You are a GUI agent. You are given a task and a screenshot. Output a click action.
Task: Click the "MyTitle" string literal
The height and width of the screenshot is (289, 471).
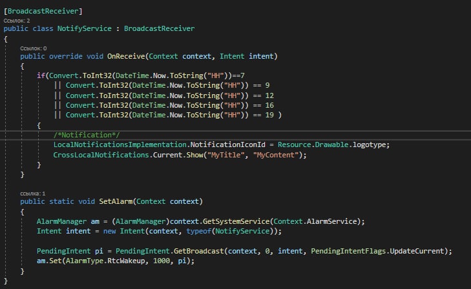click(x=226, y=155)
